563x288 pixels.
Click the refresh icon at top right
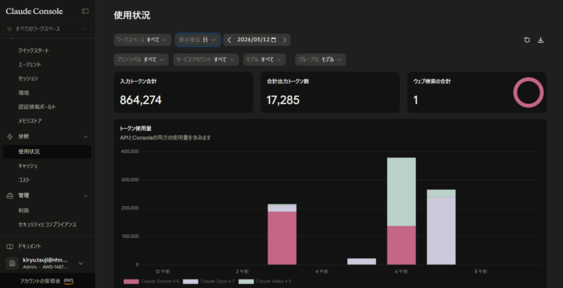(527, 40)
